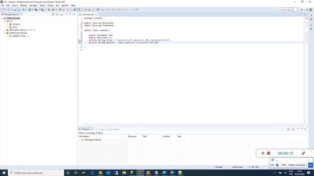Click the Open Type icon in toolbar
Screen dimensions: 314x176
tap(60, 10)
